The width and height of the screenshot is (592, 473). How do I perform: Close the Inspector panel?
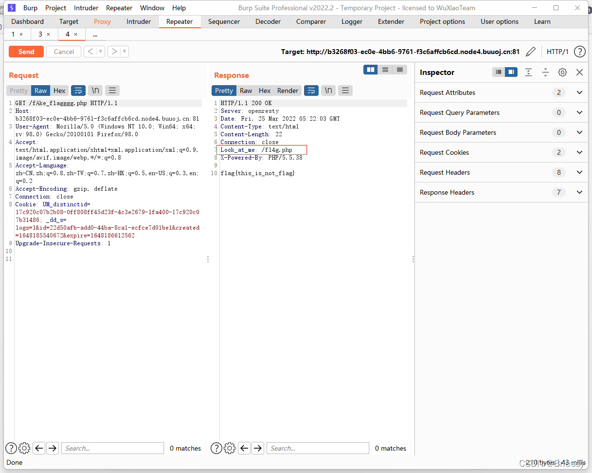coord(579,72)
